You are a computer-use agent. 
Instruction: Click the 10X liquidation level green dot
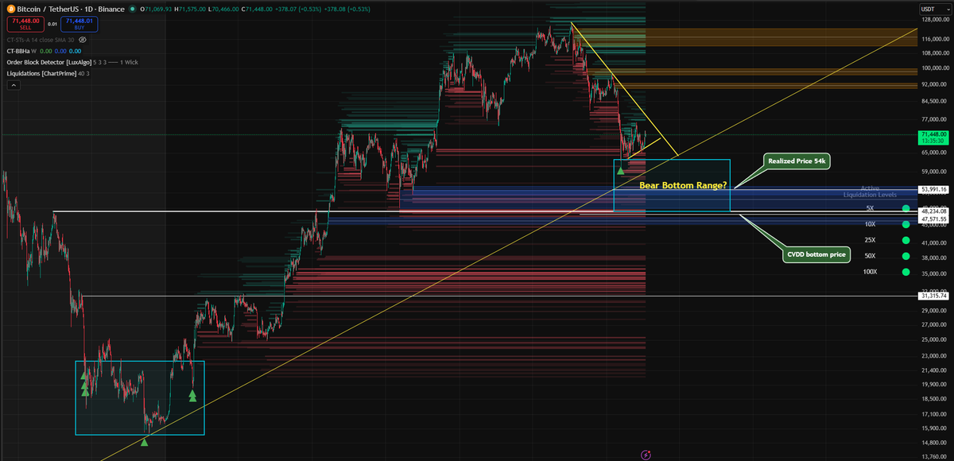click(906, 224)
